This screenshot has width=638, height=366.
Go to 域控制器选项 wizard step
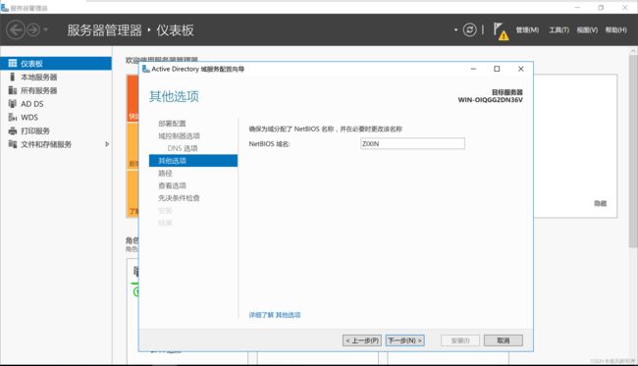tap(179, 135)
